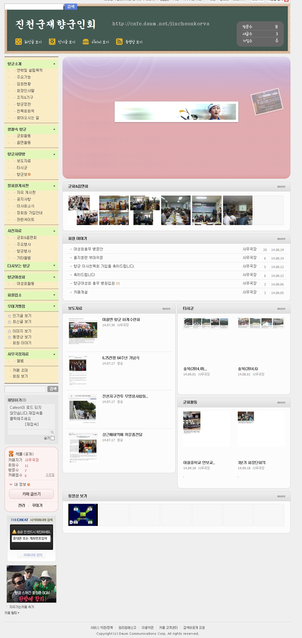
Task: Click the new badge next to 향군보
Action: coord(29,174)
